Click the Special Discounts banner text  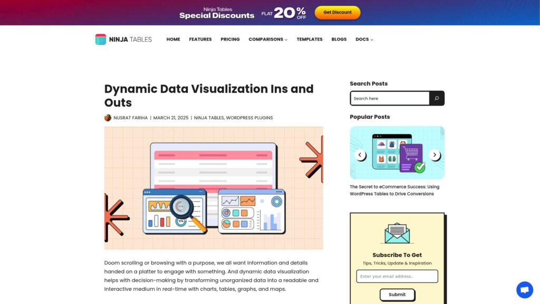tap(217, 13)
